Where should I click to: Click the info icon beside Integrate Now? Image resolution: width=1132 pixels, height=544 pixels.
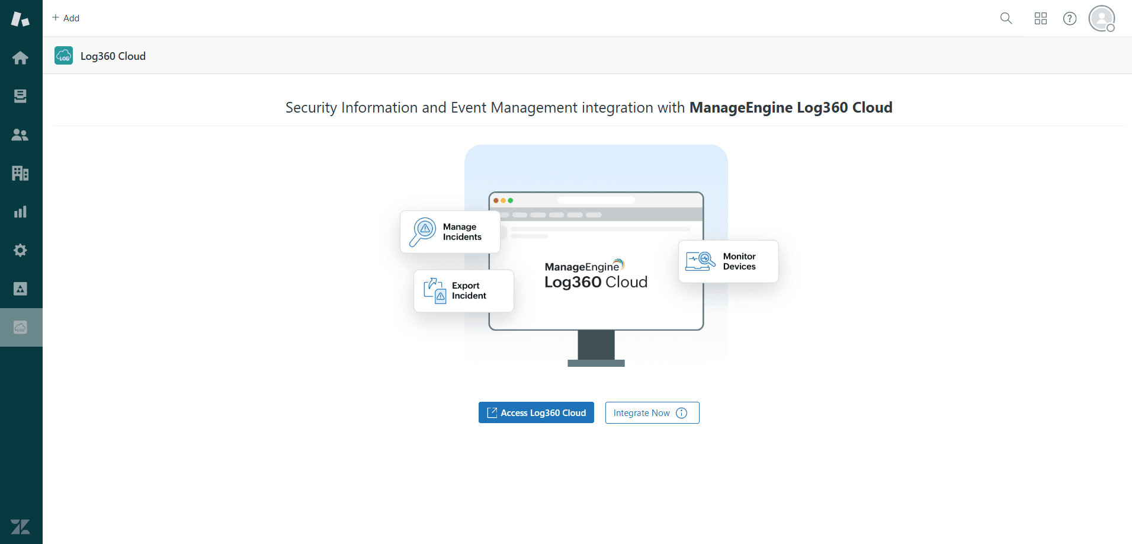(682, 413)
